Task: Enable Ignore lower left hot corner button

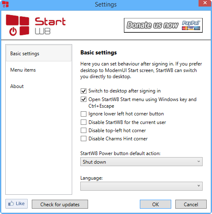Action: click(84, 114)
